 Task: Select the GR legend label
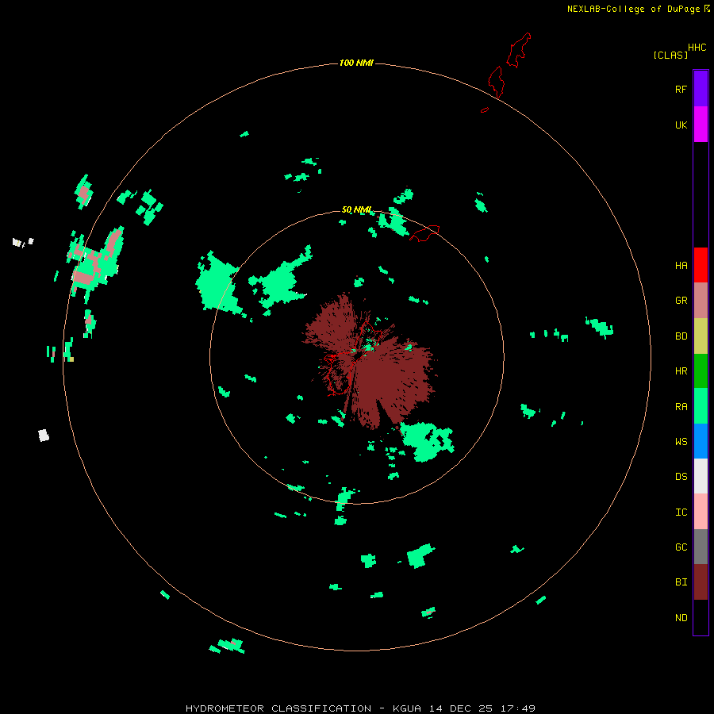[x=681, y=301]
